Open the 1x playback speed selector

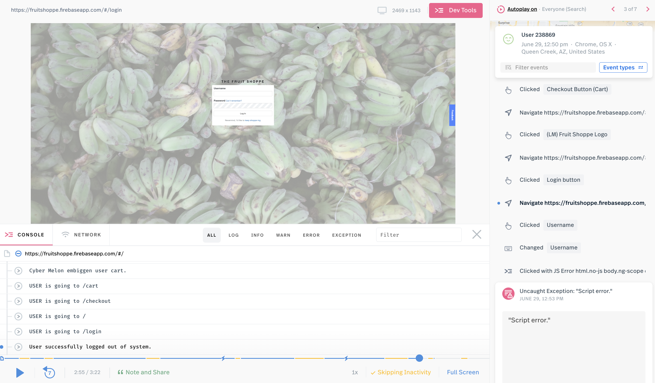(x=354, y=372)
